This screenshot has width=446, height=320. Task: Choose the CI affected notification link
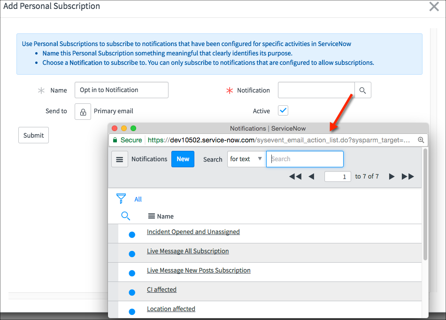[x=161, y=289]
